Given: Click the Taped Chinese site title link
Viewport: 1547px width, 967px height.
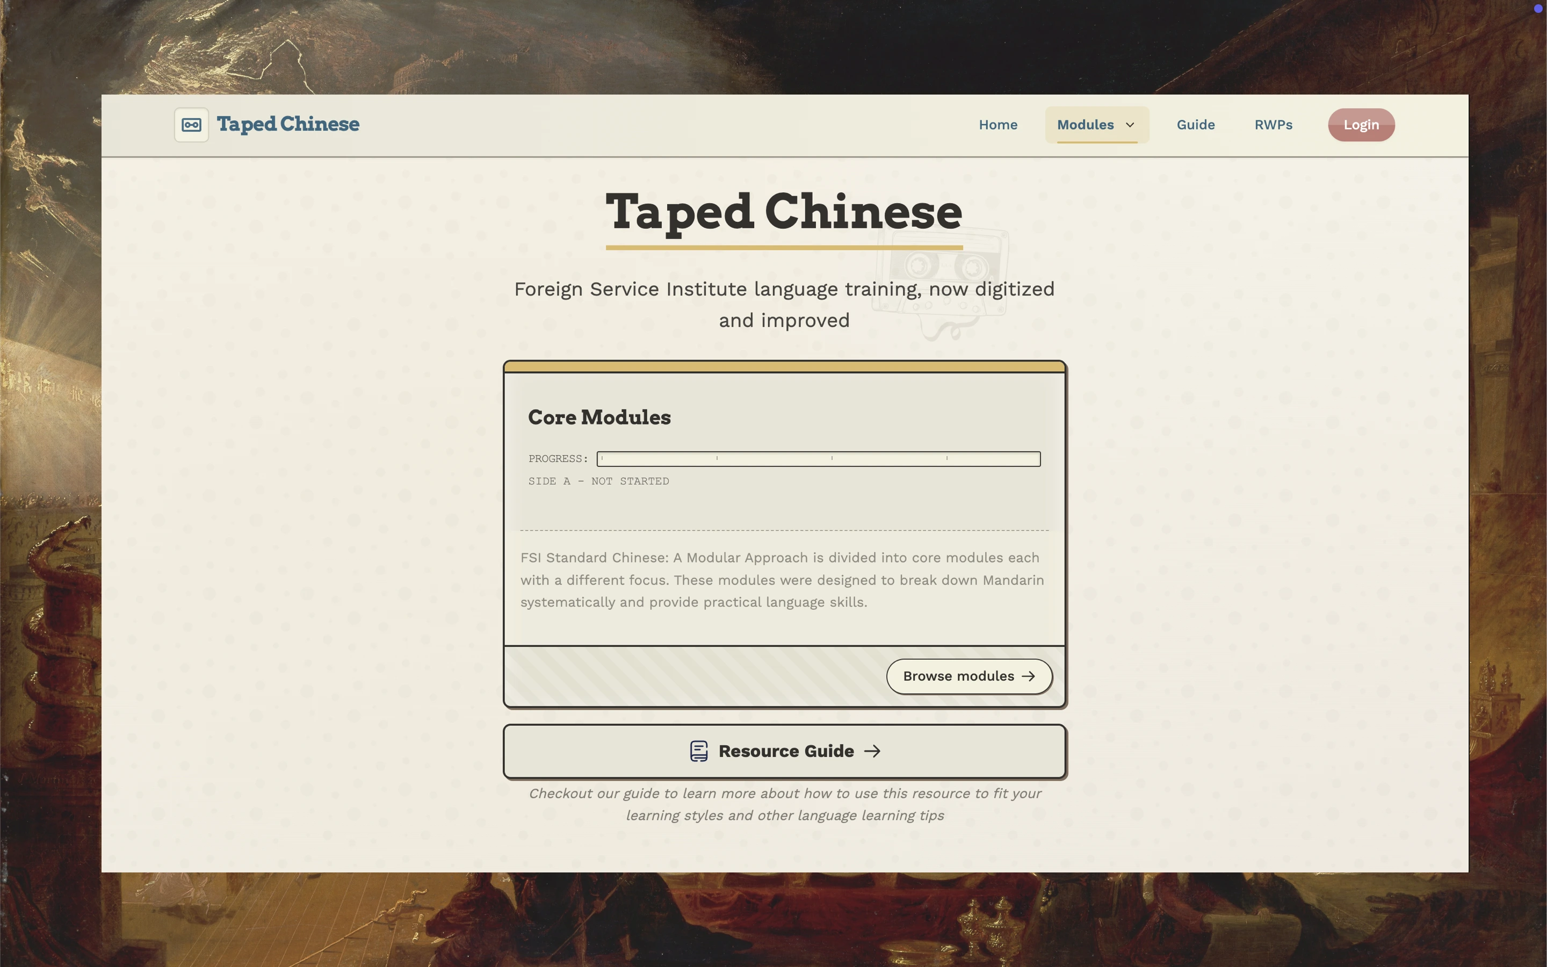Looking at the screenshot, I should coord(288,124).
